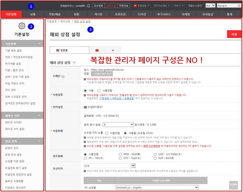Open the 우선지역 country dropdown
The height and width of the screenshot is (192, 243).
pos(109,166)
